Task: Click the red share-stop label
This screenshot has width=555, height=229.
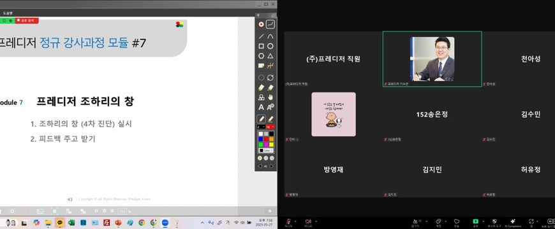Action: [x=27, y=20]
